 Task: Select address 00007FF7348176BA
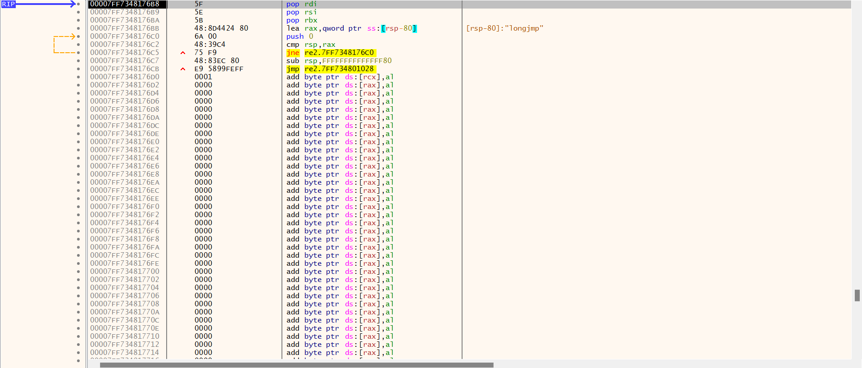[125, 20]
